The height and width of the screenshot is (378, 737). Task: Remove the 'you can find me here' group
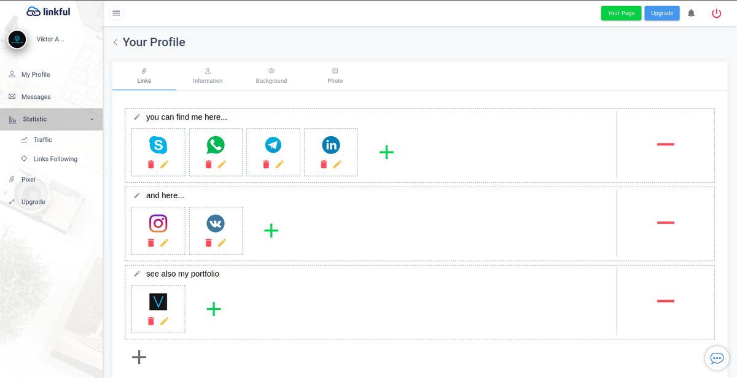(666, 144)
